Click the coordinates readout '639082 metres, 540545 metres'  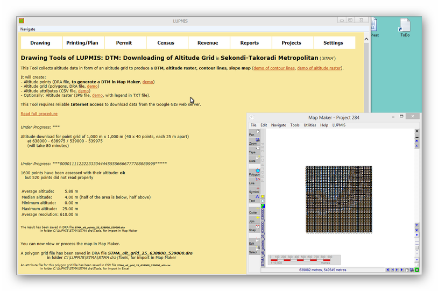323,270
